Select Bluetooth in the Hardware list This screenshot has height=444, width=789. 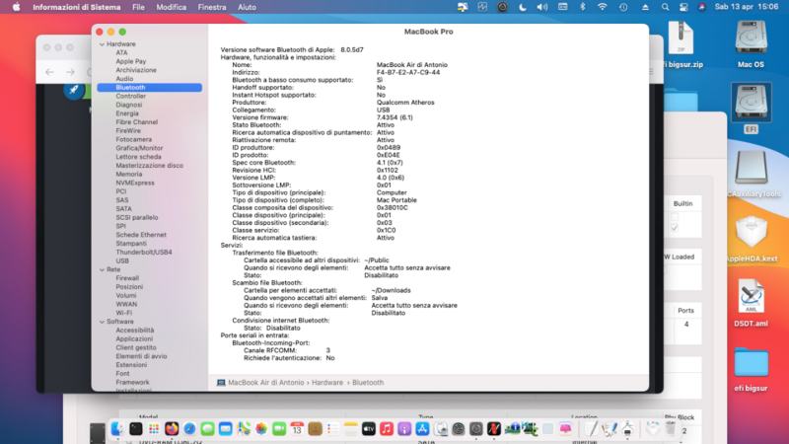[150, 87]
